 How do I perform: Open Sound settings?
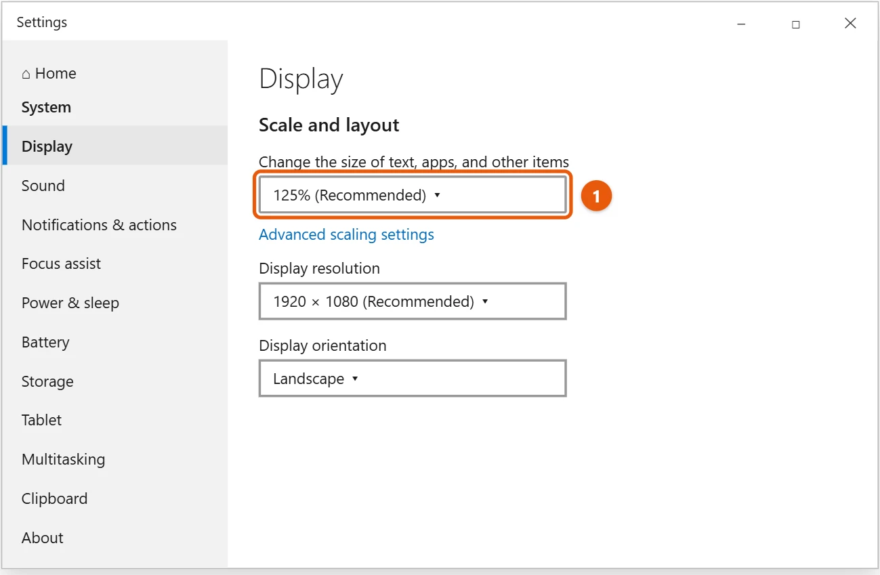pyautogui.click(x=43, y=186)
